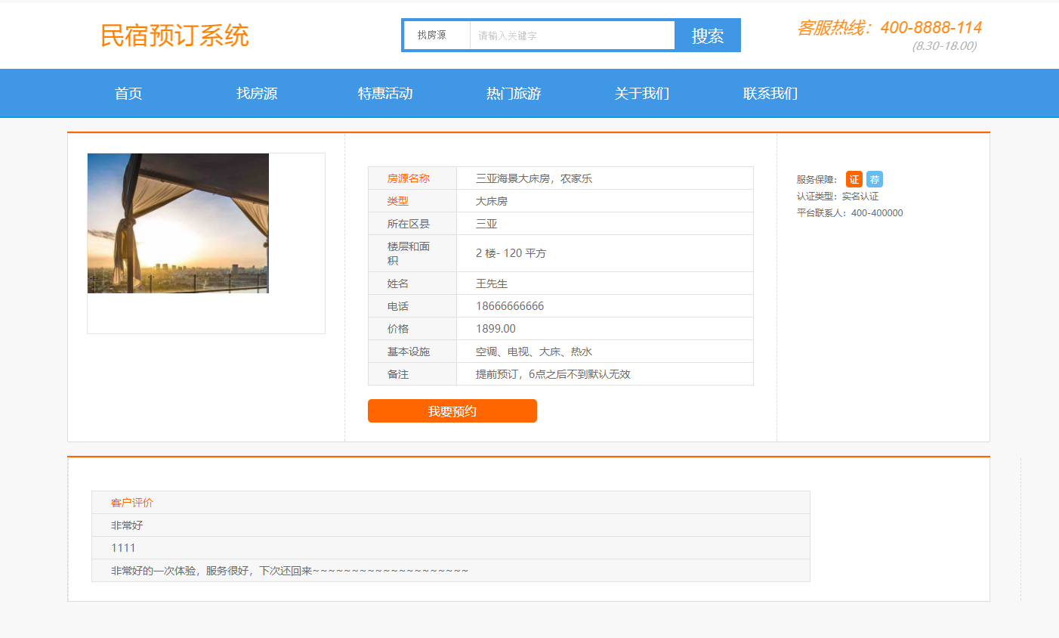This screenshot has width=1059, height=638.
Task: Open the 热门旅游 navigation item
Action: click(514, 94)
